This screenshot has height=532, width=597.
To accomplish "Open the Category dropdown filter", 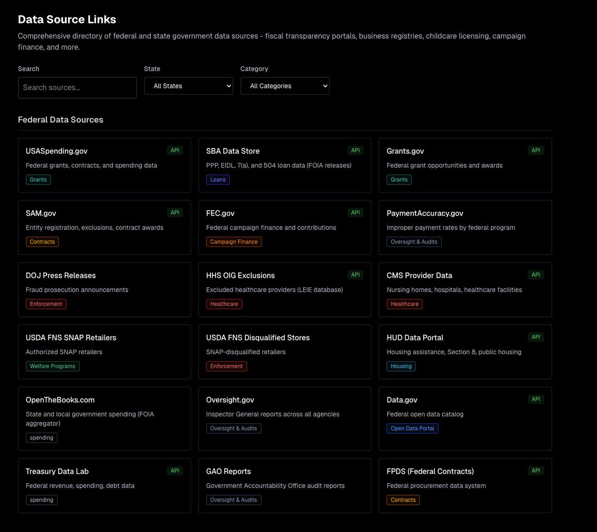I will [x=285, y=86].
